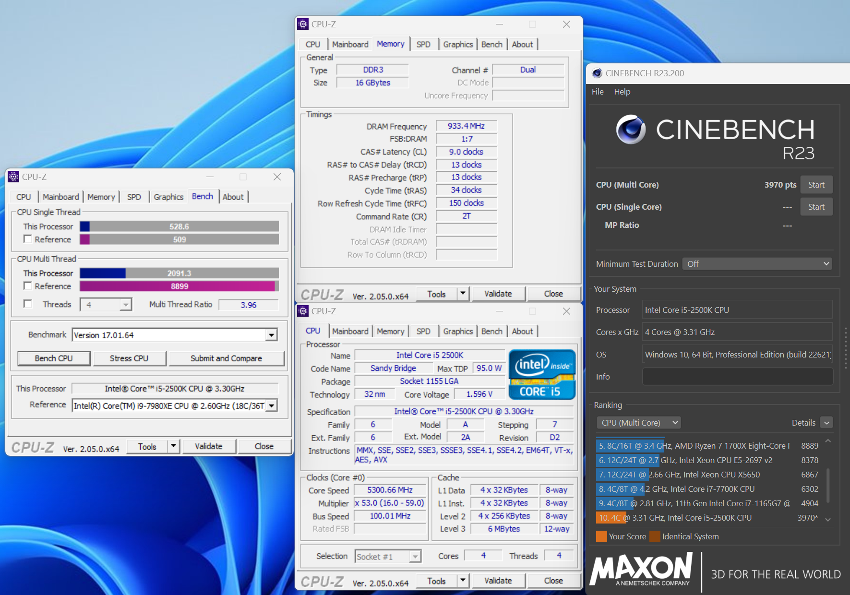Click the Core Speed value 5300.66 MHz
The height and width of the screenshot is (595, 850).
tap(390, 490)
